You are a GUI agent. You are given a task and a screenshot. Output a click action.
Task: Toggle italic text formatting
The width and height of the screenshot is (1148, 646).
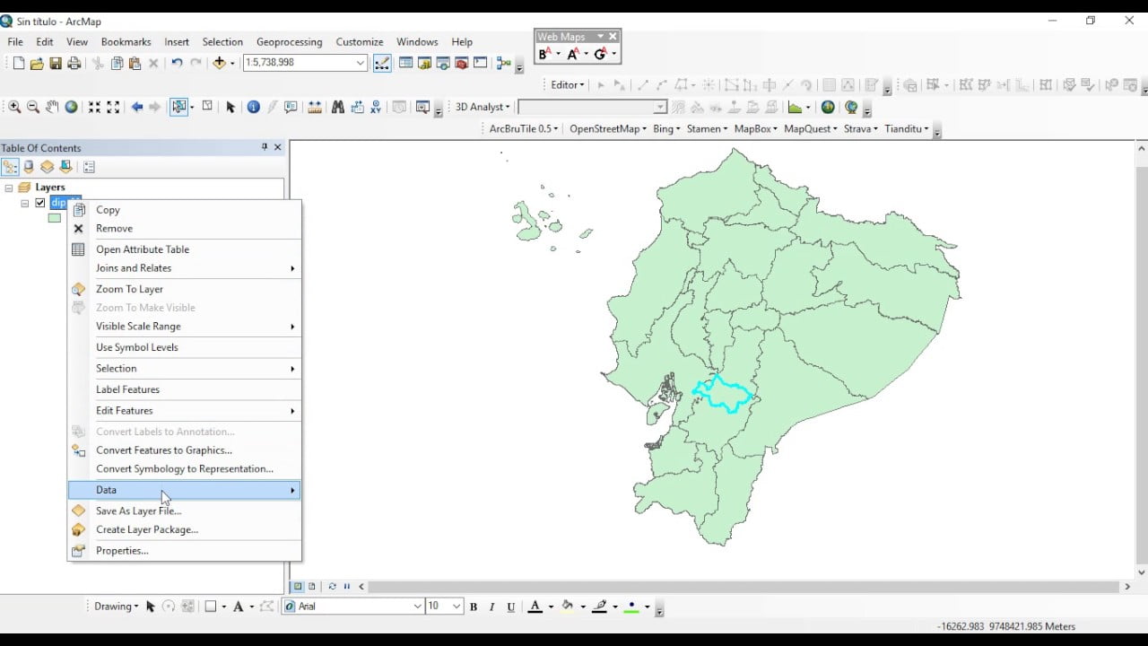coord(491,607)
